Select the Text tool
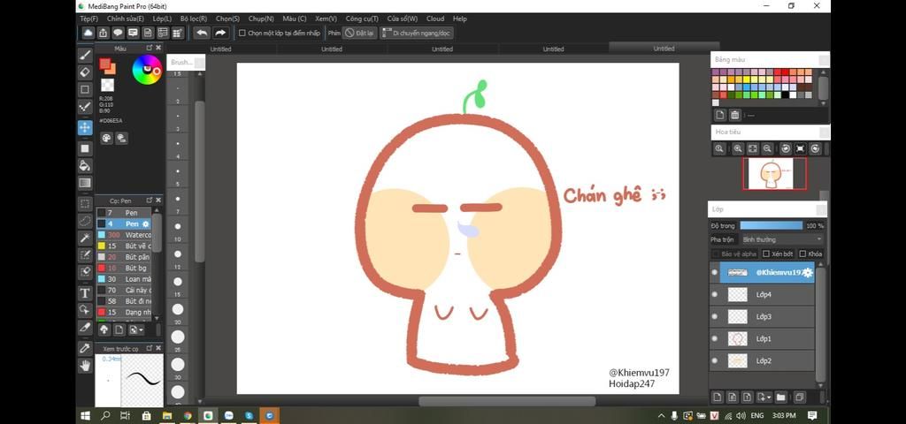906x424 pixels. pyautogui.click(x=85, y=293)
